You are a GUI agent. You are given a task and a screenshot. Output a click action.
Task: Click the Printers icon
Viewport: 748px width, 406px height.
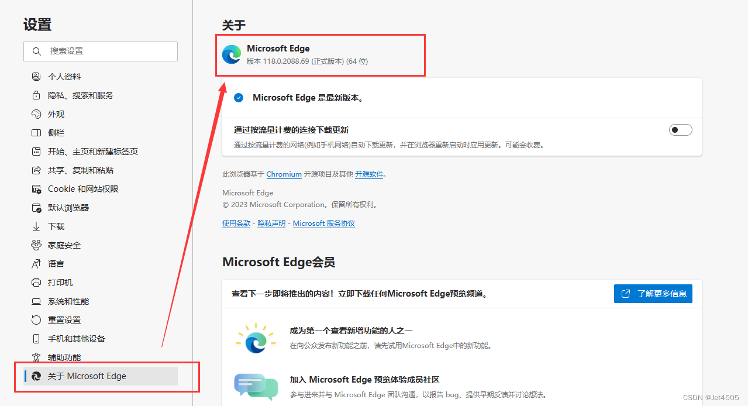click(x=36, y=283)
